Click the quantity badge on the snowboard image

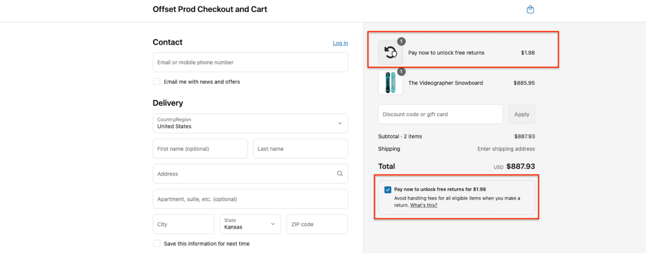tap(401, 72)
